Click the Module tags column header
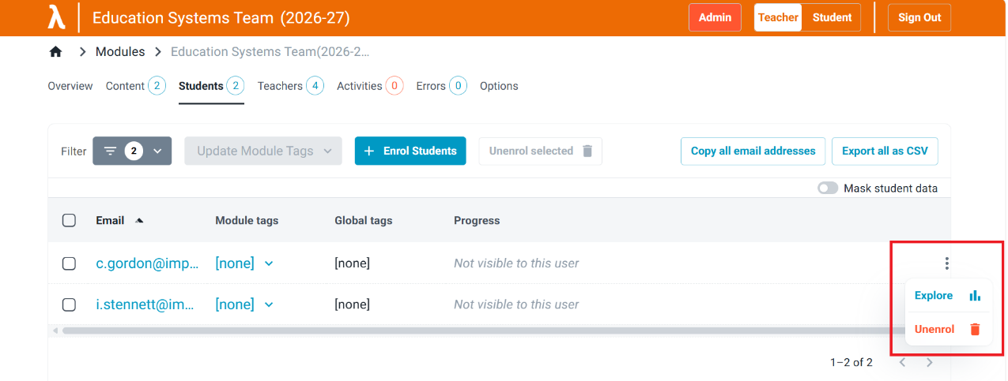This screenshot has width=1008, height=381. click(x=247, y=221)
